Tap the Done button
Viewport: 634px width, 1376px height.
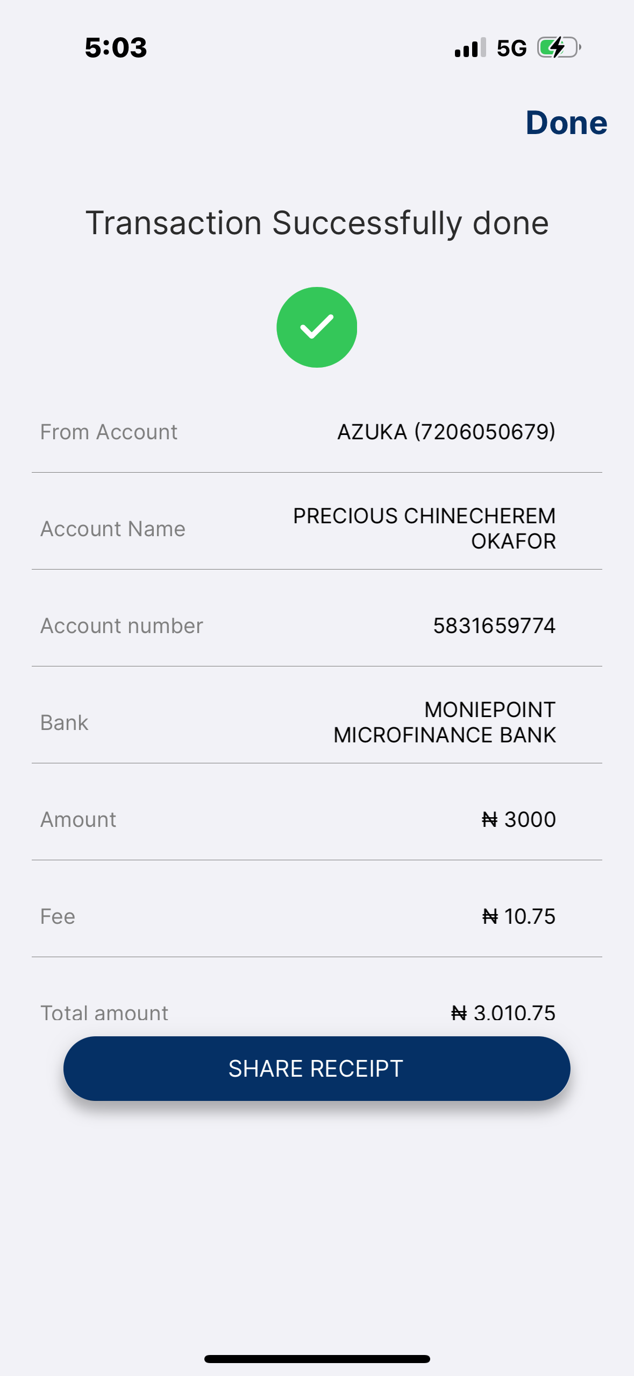[x=566, y=123]
